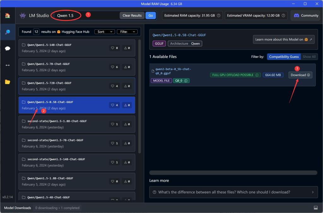Viewport: 323px width, 213px height.
Task: Click heart icon on second-state/Qwen1.5-14B-Chat-GGUF row
Action: coord(113,162)
